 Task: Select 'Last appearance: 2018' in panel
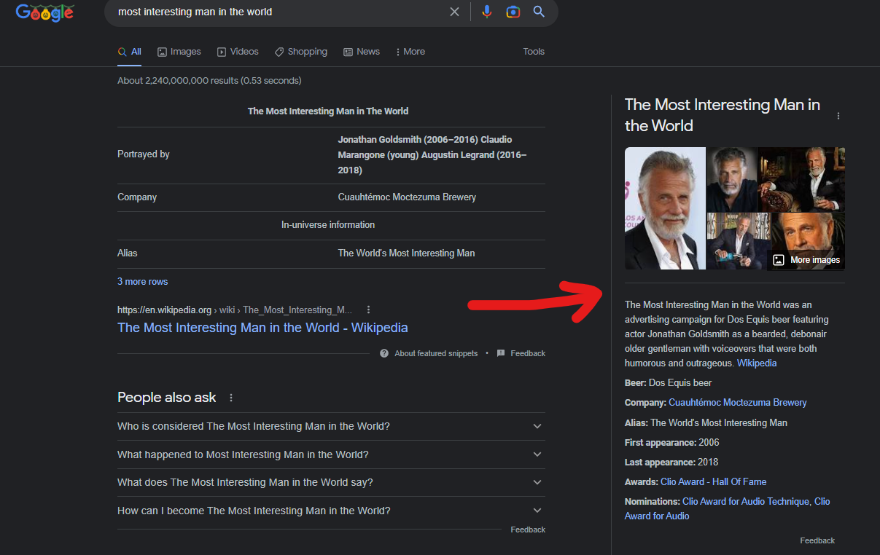671,462
